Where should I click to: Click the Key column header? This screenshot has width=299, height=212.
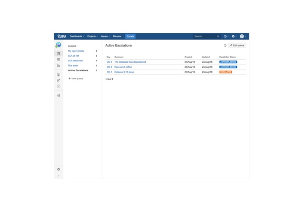[x=108, y=57]
